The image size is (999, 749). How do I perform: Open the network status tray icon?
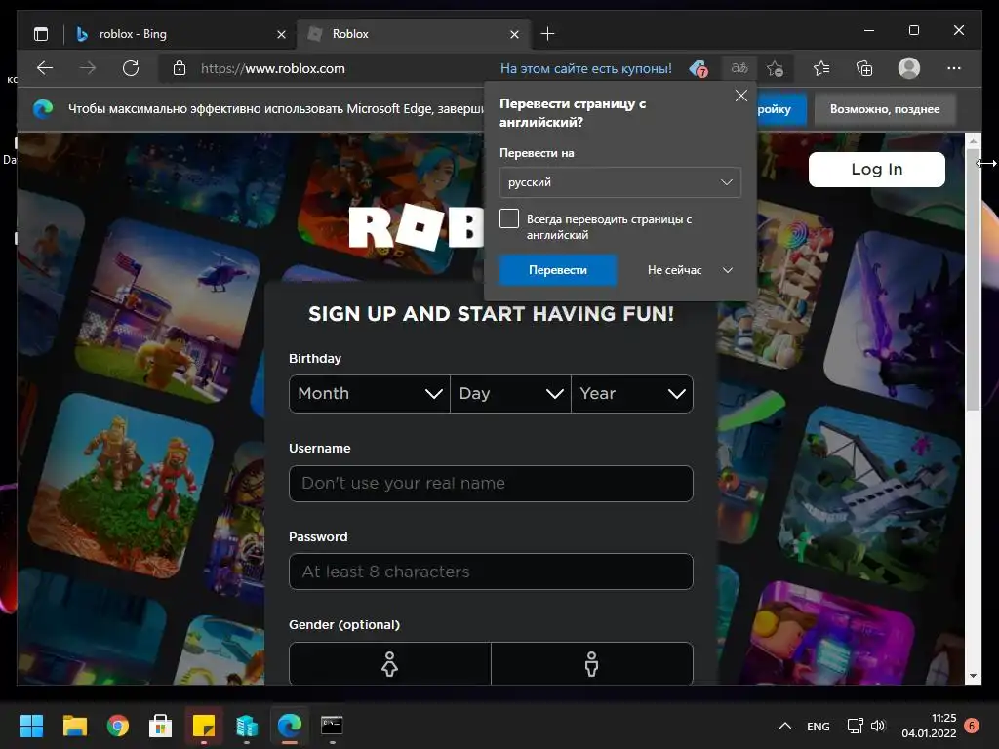tap(855, 726)
